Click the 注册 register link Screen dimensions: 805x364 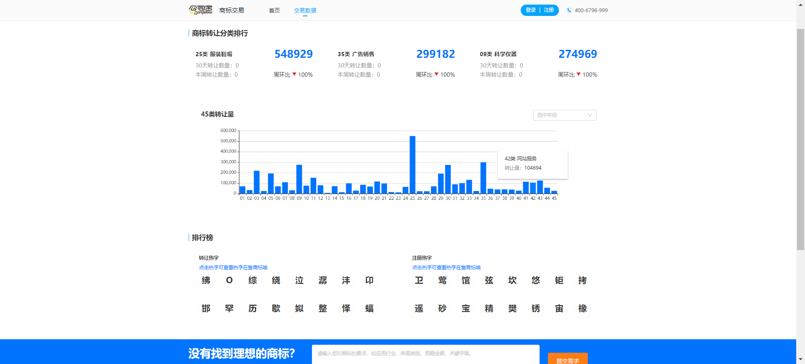tap(549, 10)
